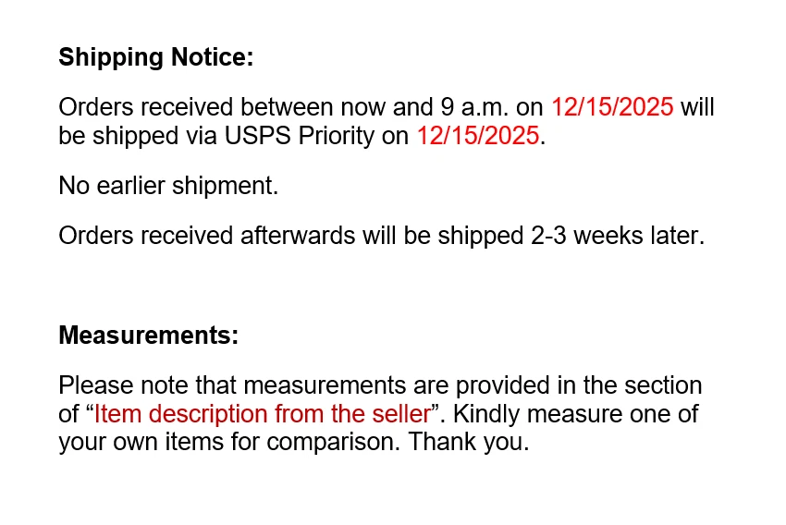Click the "Shipping Notice:" heading

click(155, 57)
